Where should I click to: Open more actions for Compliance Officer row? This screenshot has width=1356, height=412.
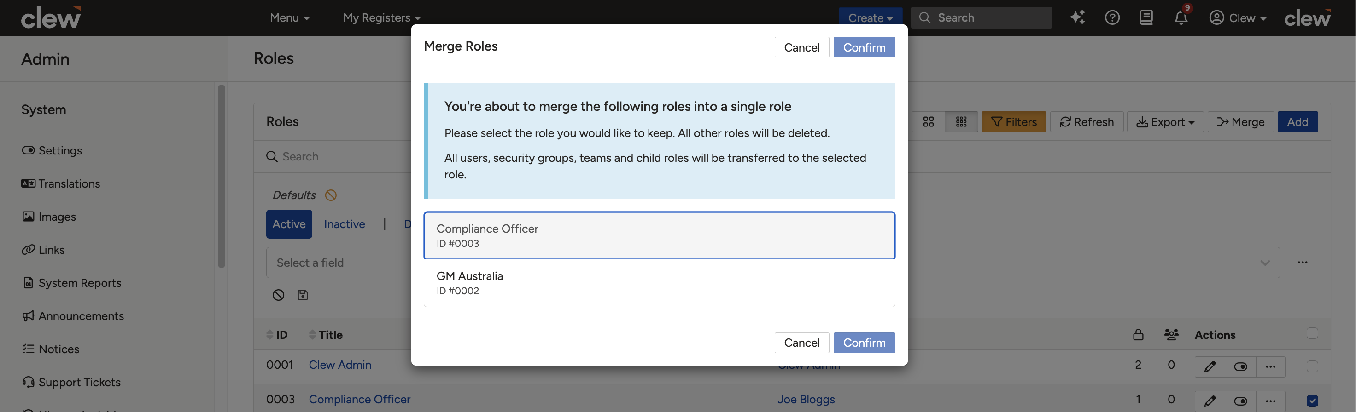(x=1270, y=401)
